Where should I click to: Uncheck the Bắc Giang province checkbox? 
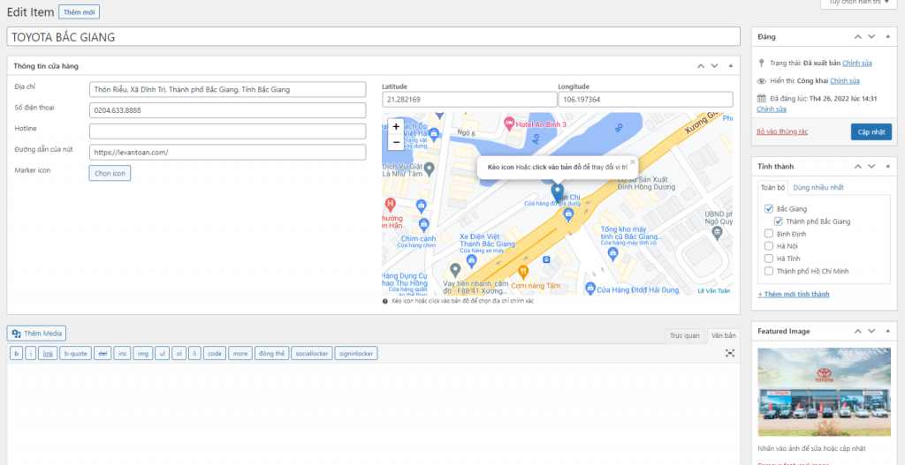click(x=769, y=209)
